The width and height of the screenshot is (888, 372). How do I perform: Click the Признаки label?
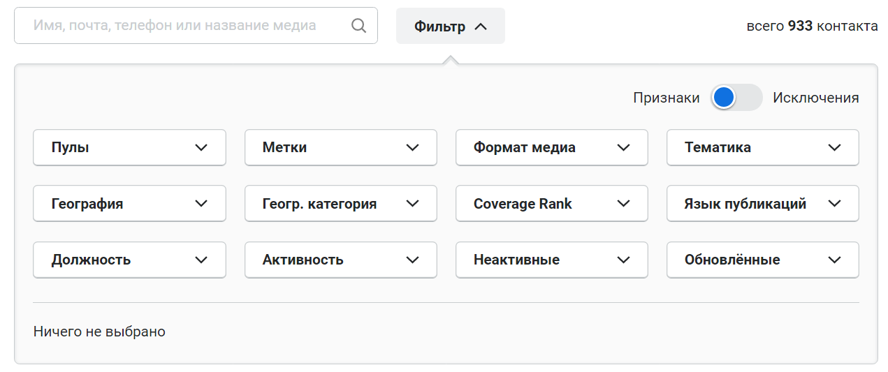(666, 98)
